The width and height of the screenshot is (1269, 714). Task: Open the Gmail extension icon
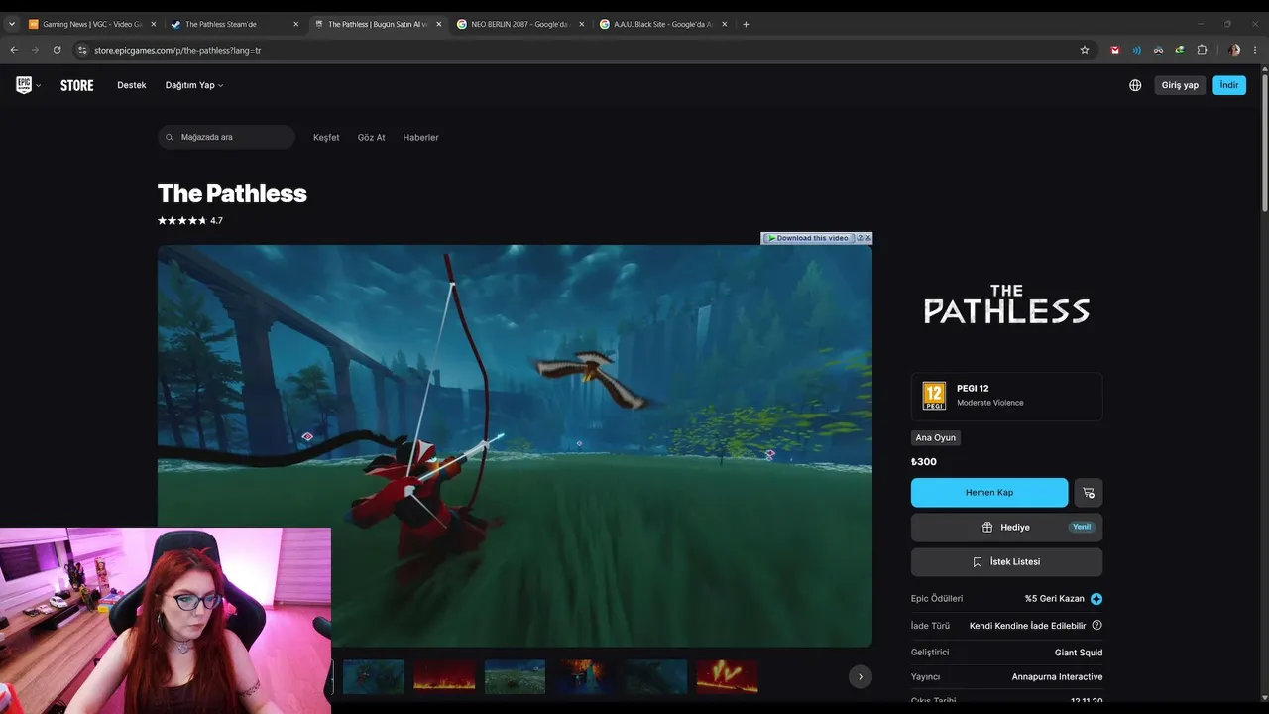pos(1115,50)
